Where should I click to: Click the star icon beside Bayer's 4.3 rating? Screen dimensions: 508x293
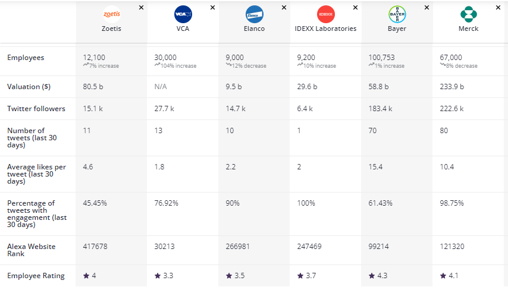[x=372, y=276]
